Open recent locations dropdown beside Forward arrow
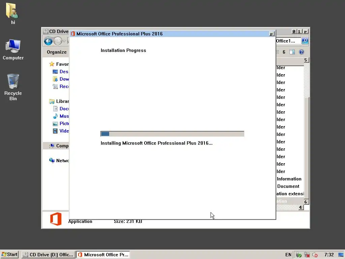This screenshot has width=345, height=259. [x=64, y=41]
